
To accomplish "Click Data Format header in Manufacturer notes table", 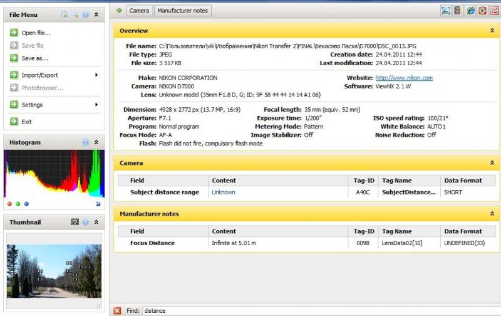I will click(x=468, y=231).
